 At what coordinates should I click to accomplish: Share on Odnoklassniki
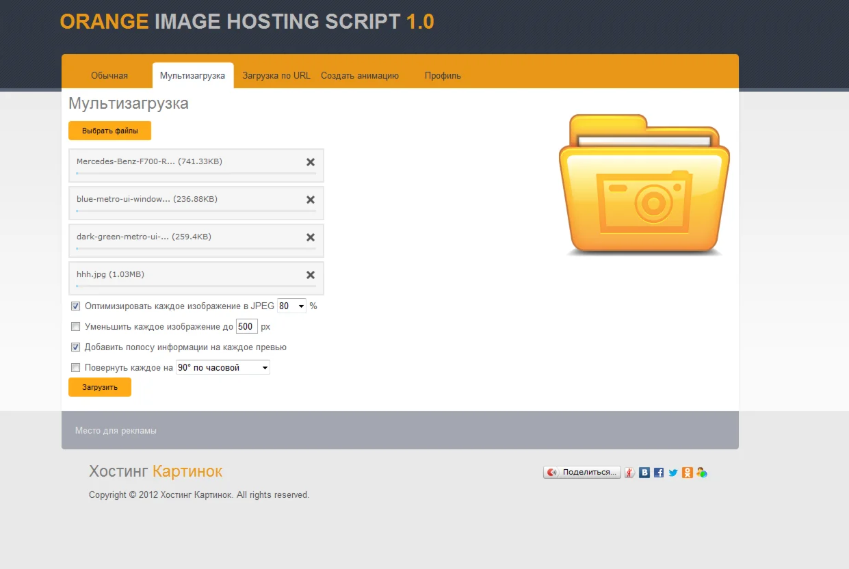tap(688, 473)
